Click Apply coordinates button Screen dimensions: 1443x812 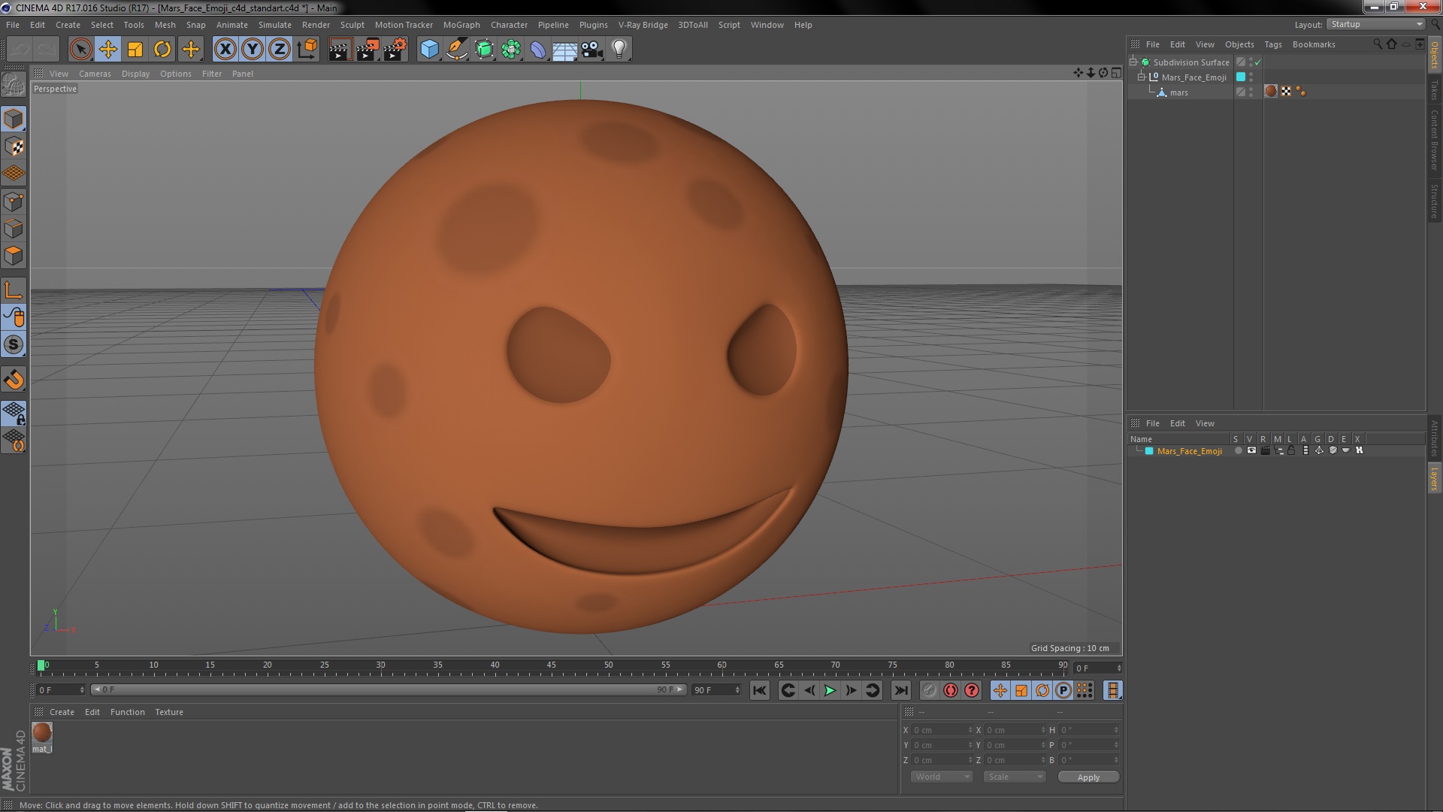[x=1088, y=777]
